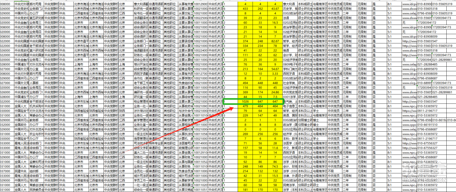Select the cell showing 269

click(245, 134)
